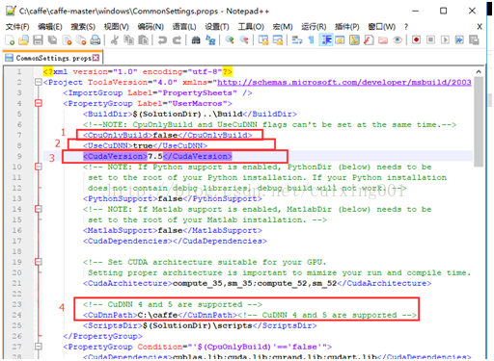
Task: Click the UseCuDNN true line
Action: 145,145
